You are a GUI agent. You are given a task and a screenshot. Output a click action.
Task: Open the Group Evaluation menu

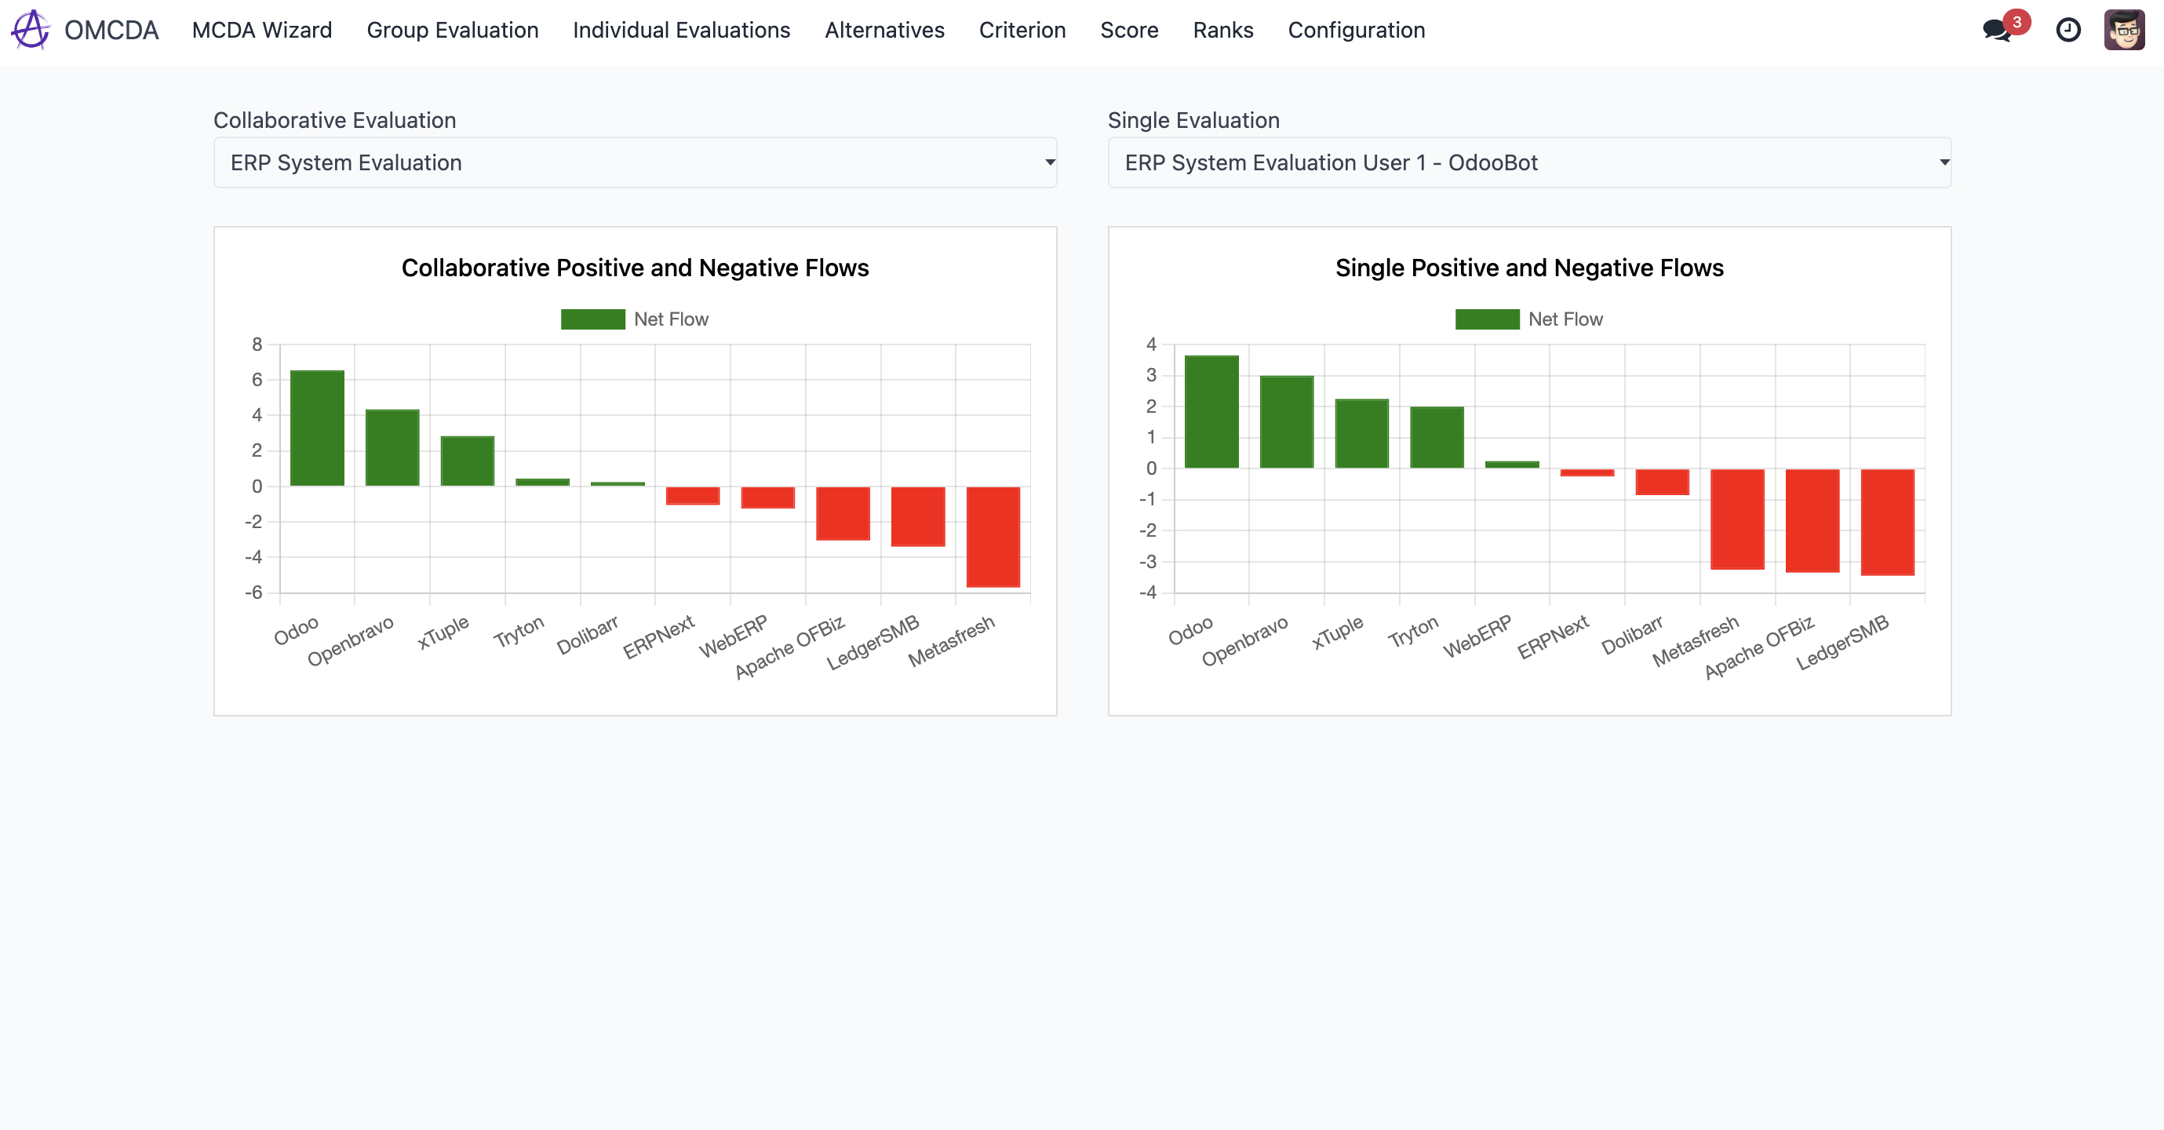tap(452, 31)
